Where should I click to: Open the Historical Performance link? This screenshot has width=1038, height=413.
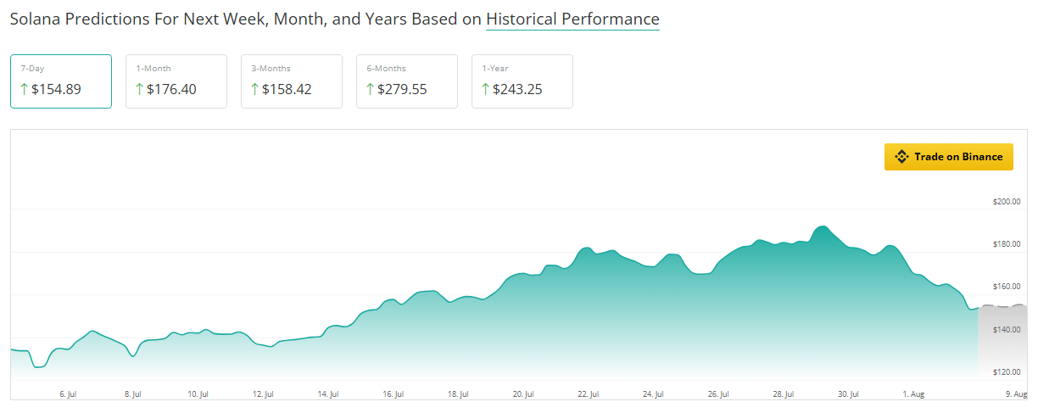(x=572, y=19)
